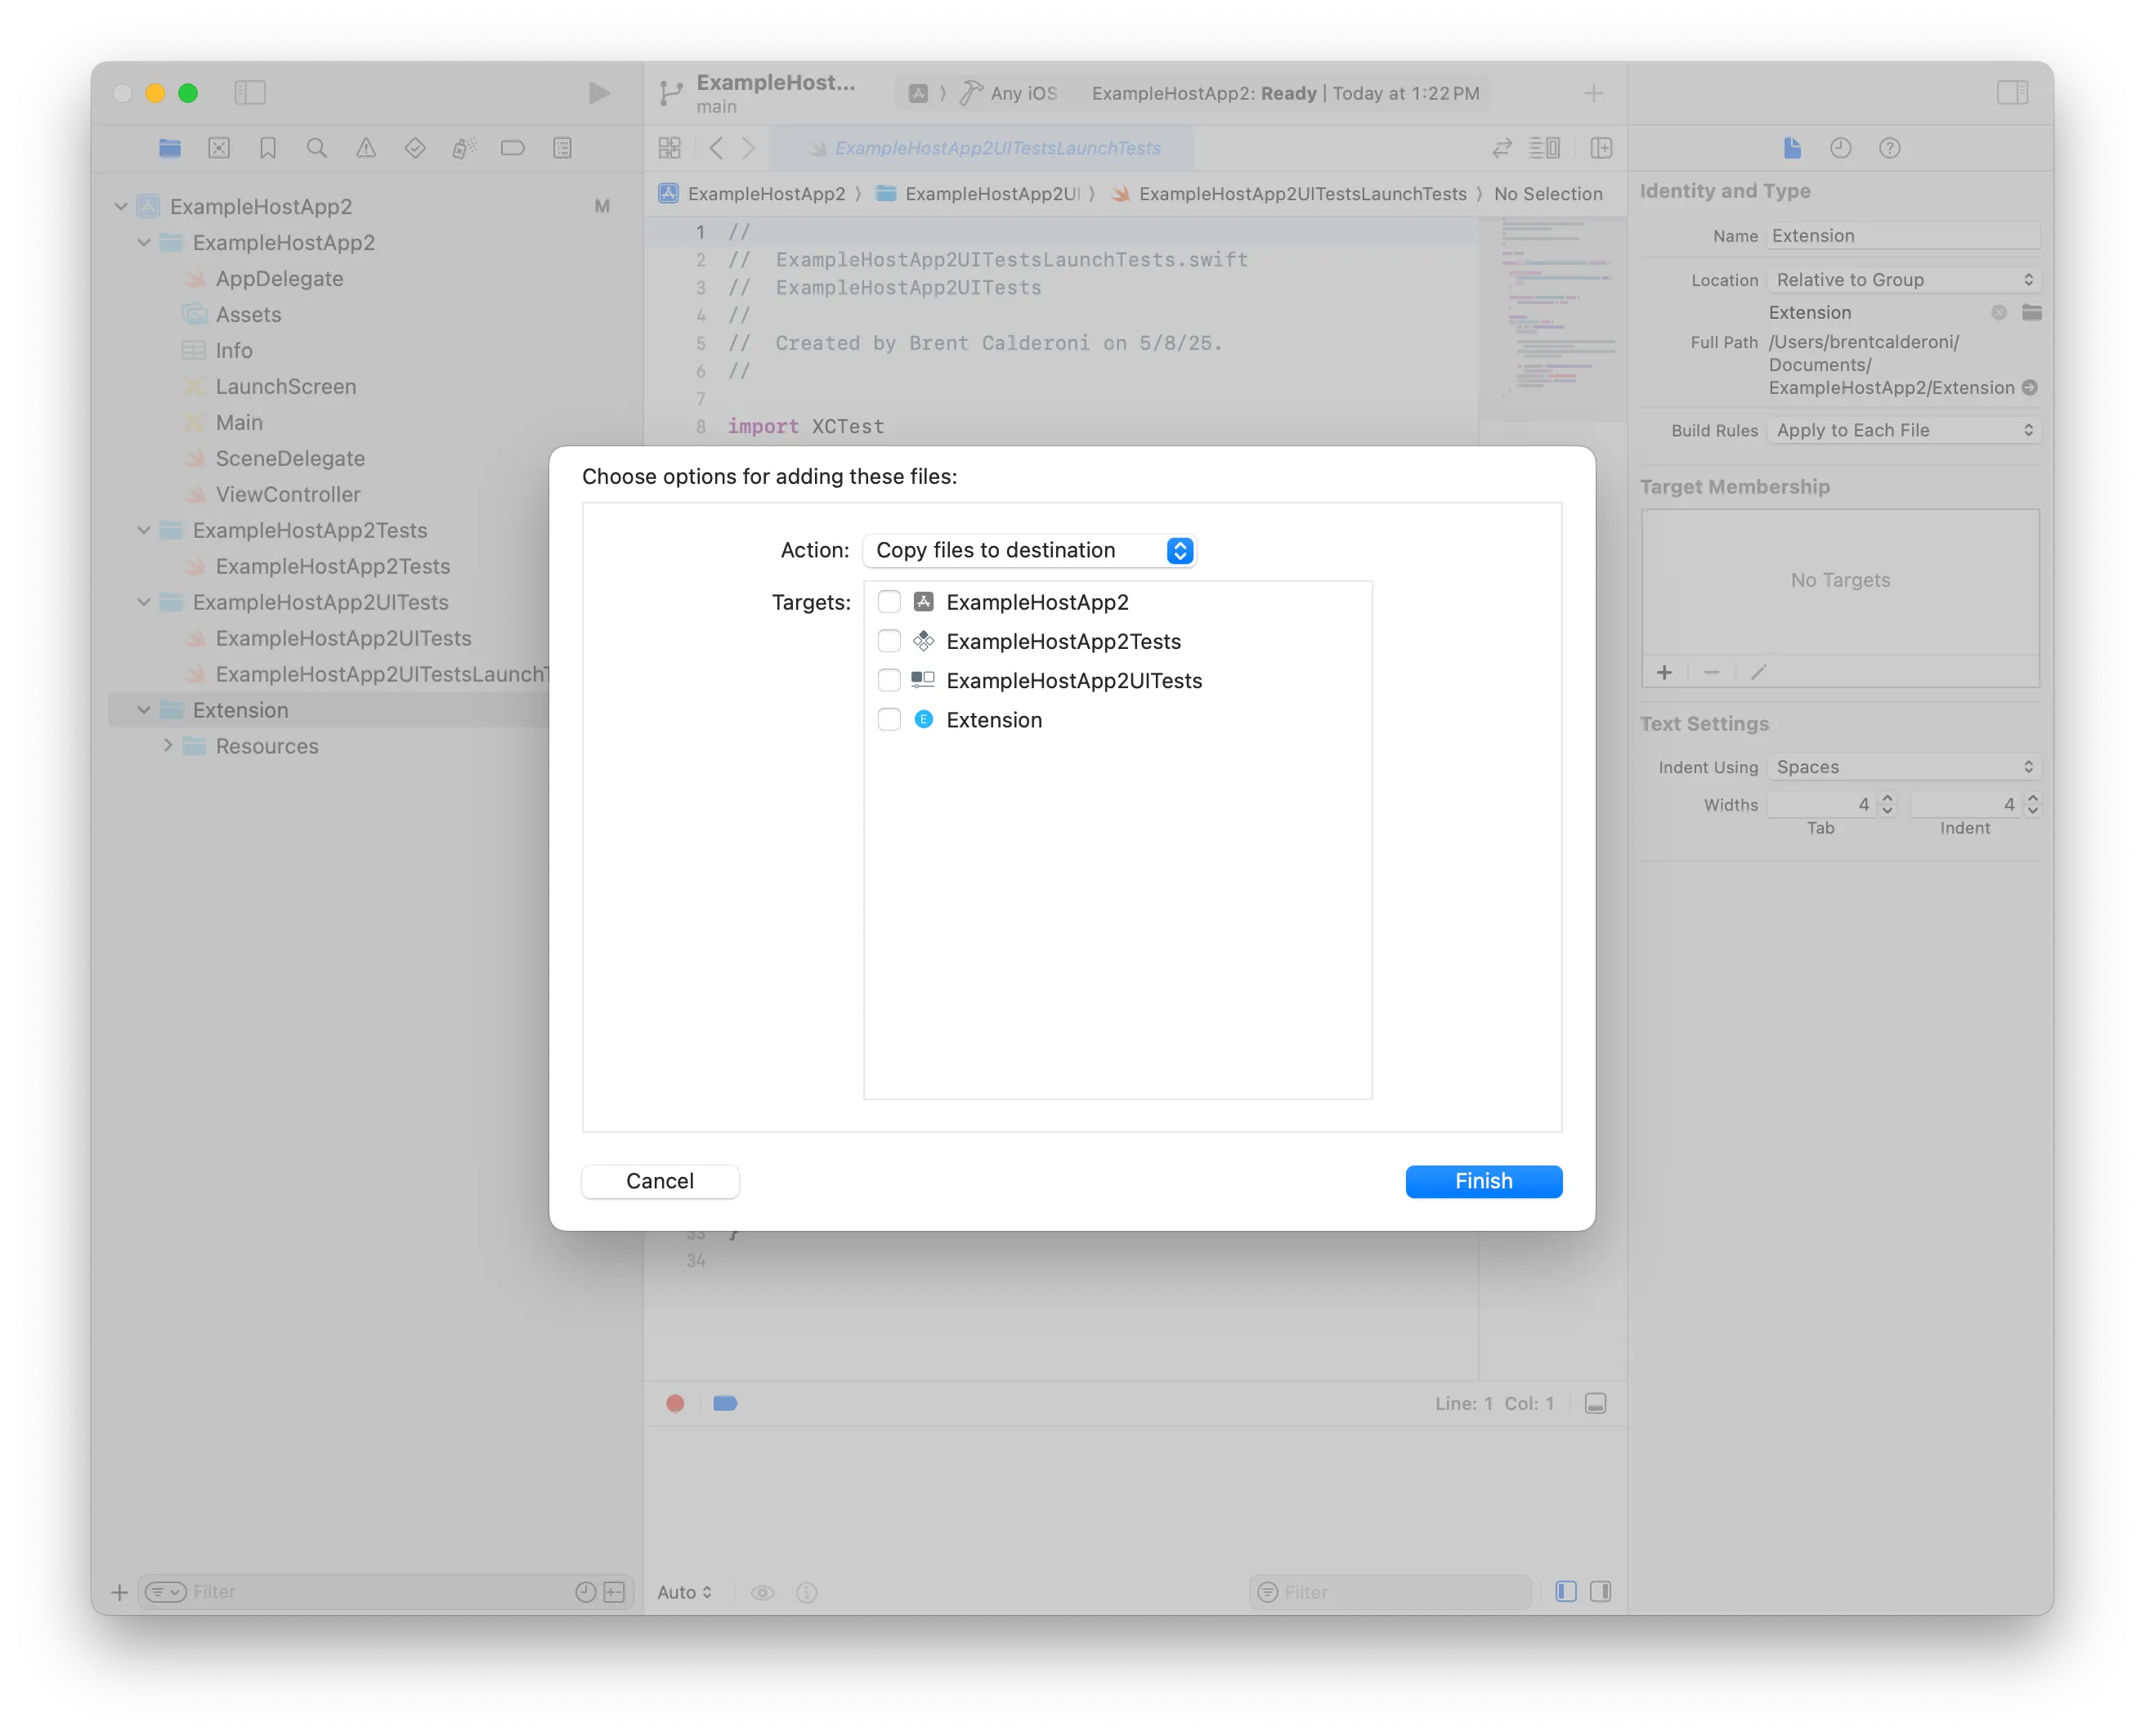Select the ExampleHostApp2UITestsLaunchTests editor tab
The image size is (2145, 1736).
pyautogui.click(x=985, y=148)
